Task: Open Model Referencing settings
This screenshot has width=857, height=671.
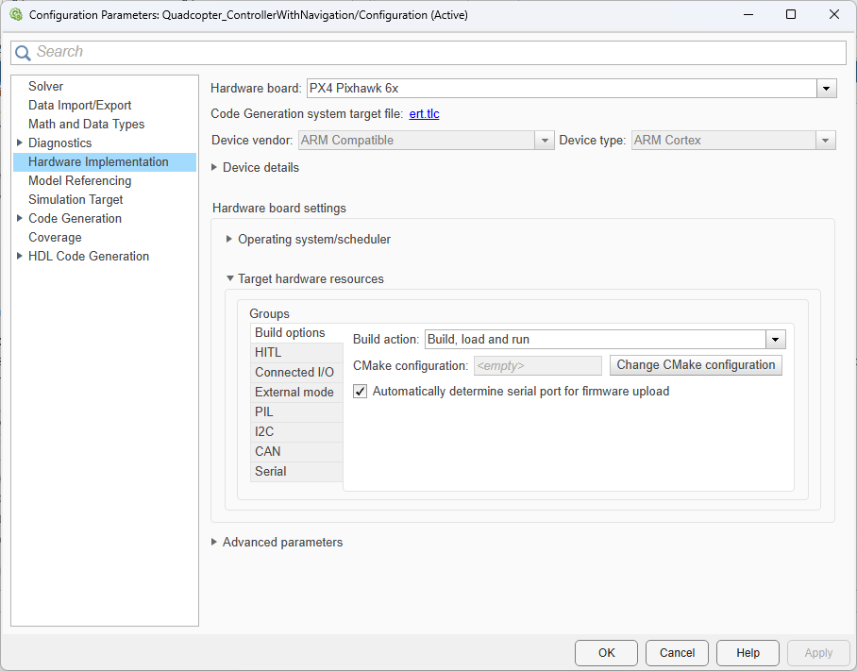Action: tap(80, 181)
